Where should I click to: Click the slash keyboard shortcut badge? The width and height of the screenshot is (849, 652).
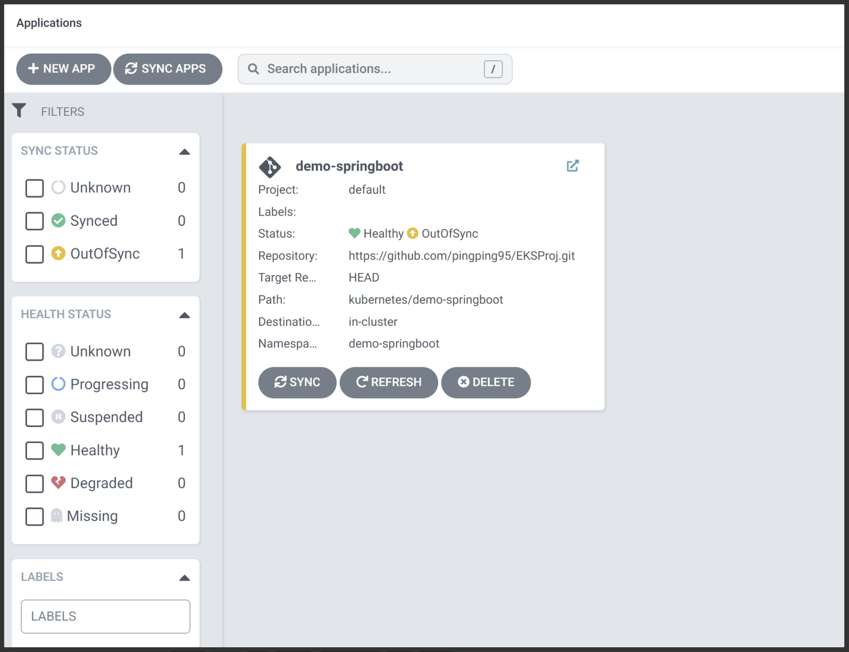[493, 69]
